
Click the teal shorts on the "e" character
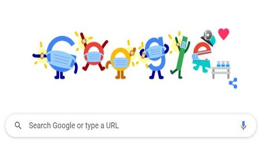pos(201,66)
